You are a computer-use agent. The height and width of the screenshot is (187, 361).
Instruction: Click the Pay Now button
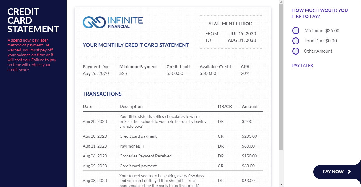pyautogui.click(x=337, y=172)
